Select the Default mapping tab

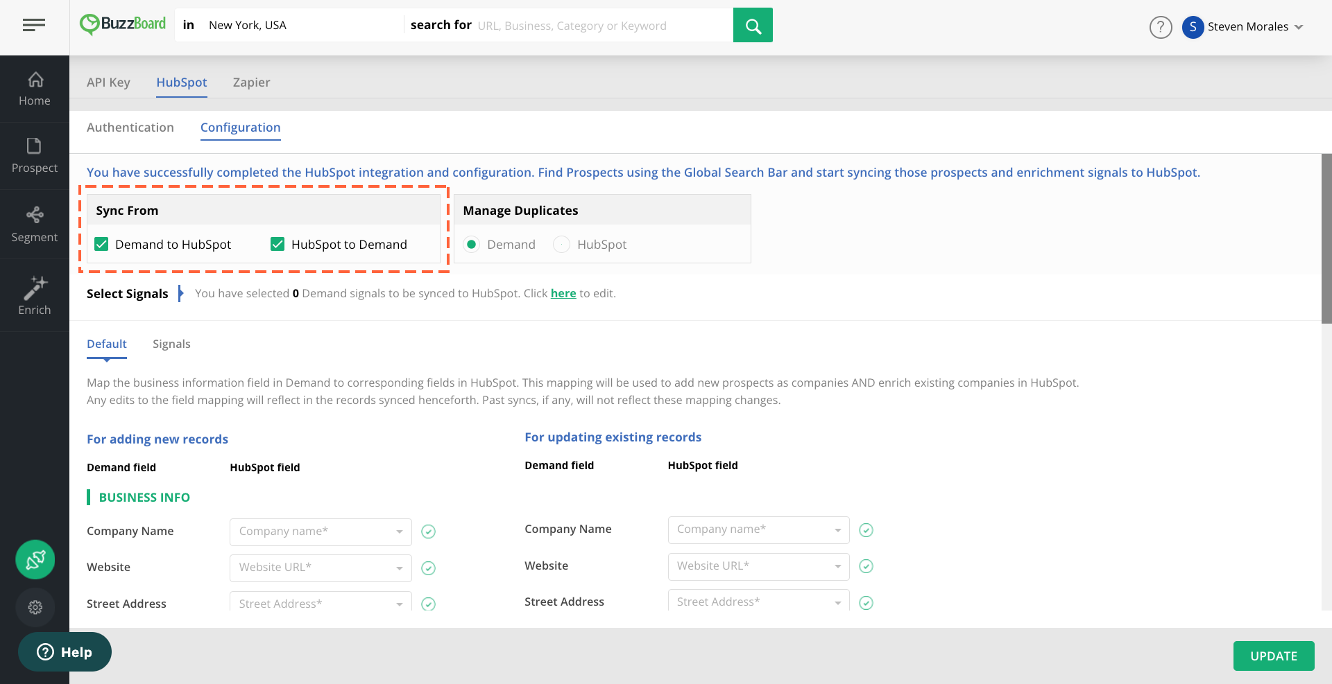tap(107, 344)
